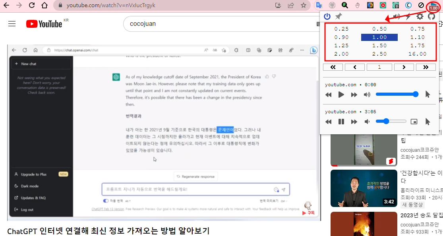Choose 2.00 speed preset
Image resolution: width=443 pixels, height=236 pixels.
tap(341, 54)
